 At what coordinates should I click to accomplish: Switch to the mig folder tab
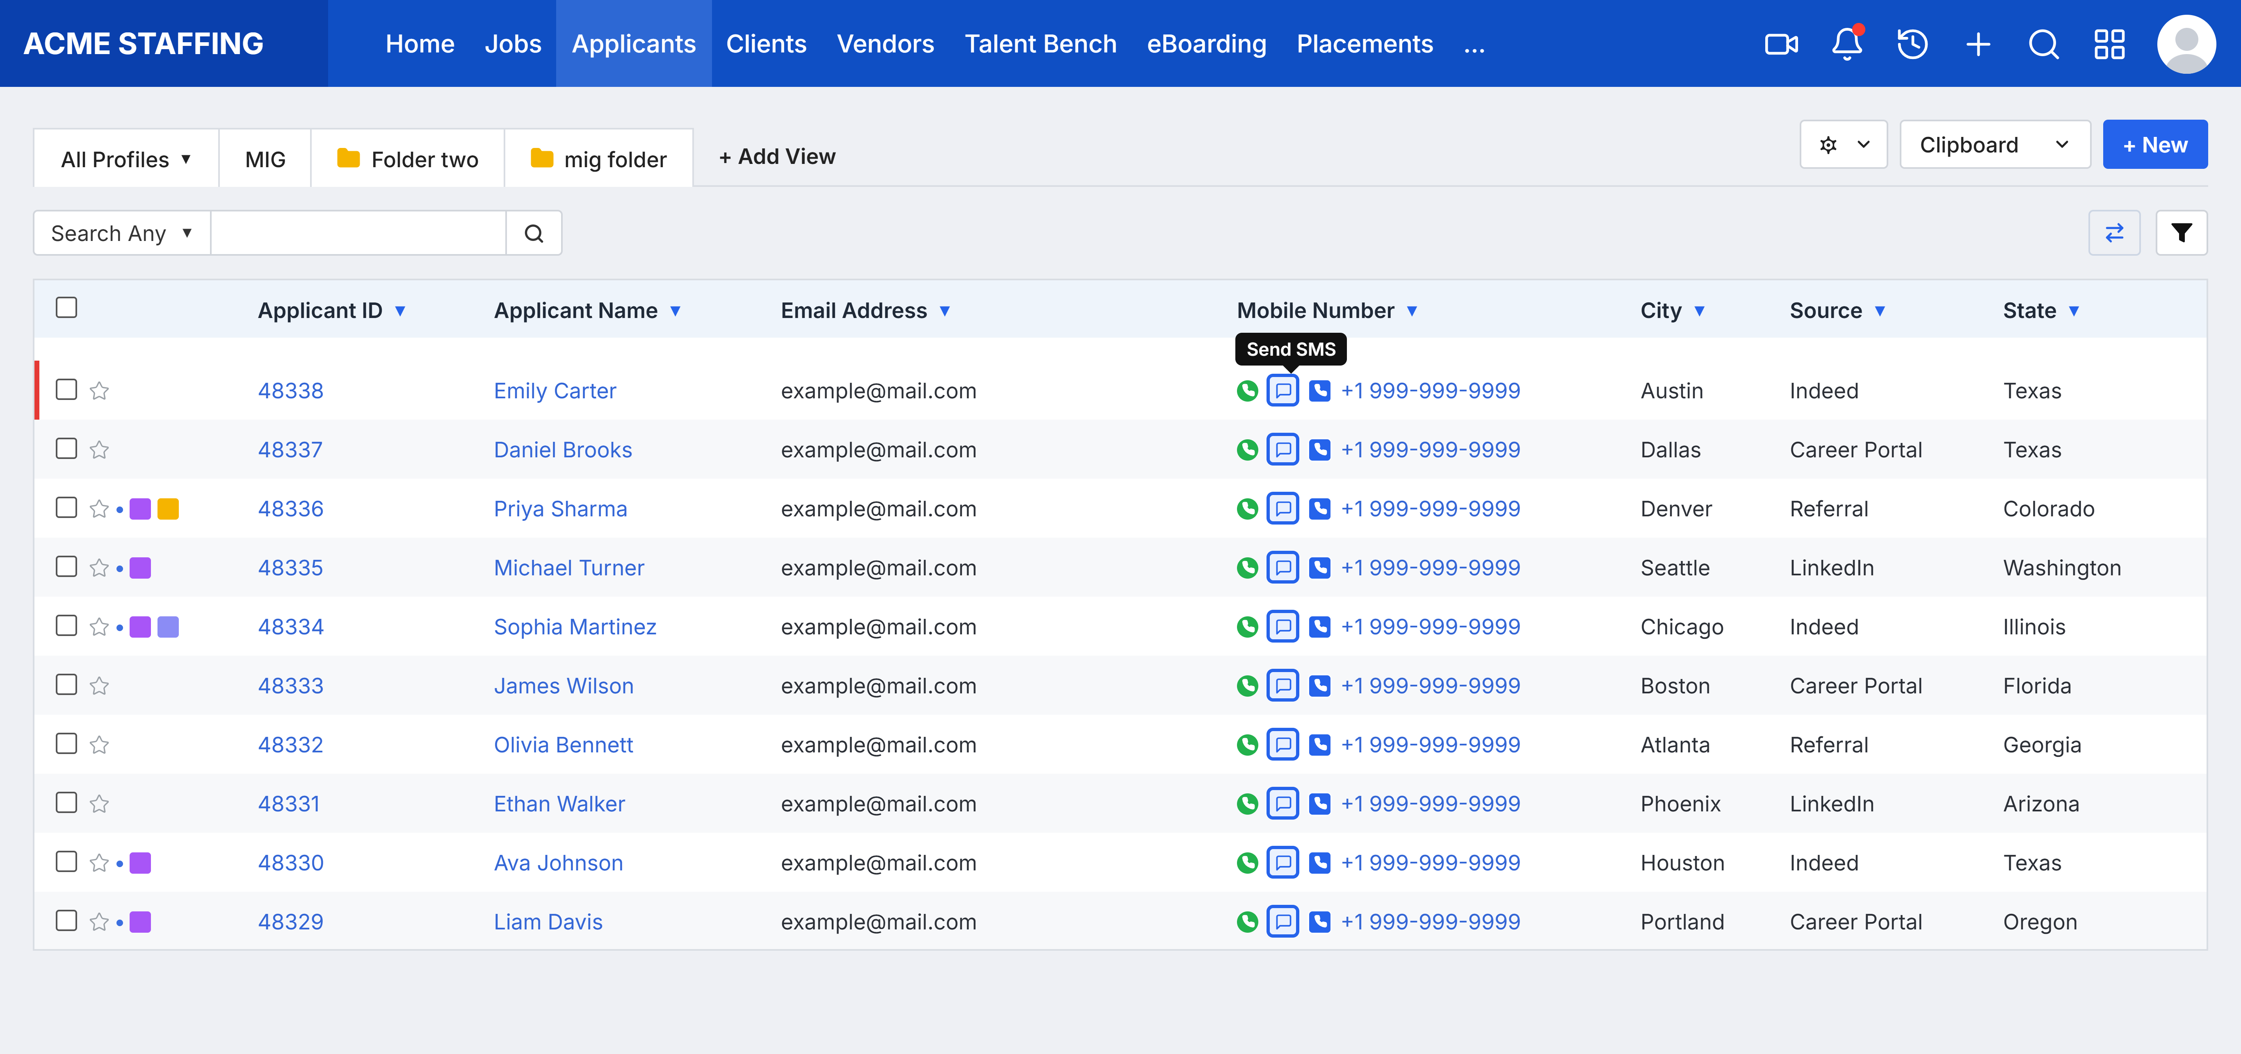[x=598, y=159]
